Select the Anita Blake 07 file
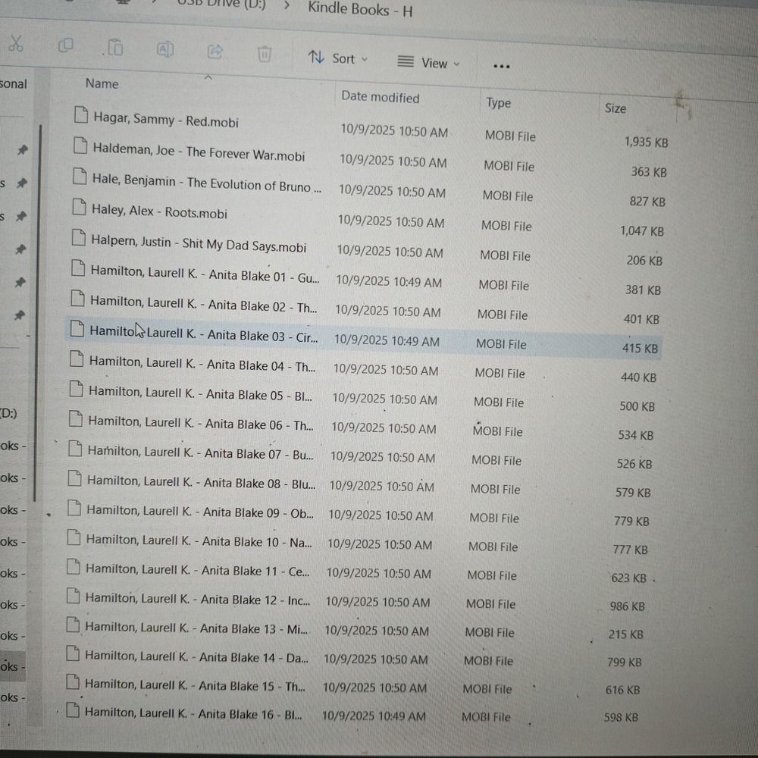758x758 pixels. 200,453
